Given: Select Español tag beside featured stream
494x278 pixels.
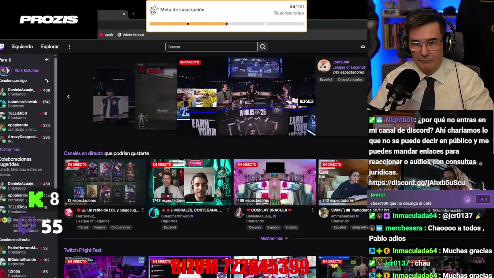Looking at the screenshot, I should [x=326, y=80].
